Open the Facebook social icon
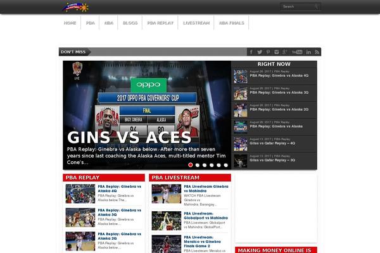 click(x=251, y=52)
